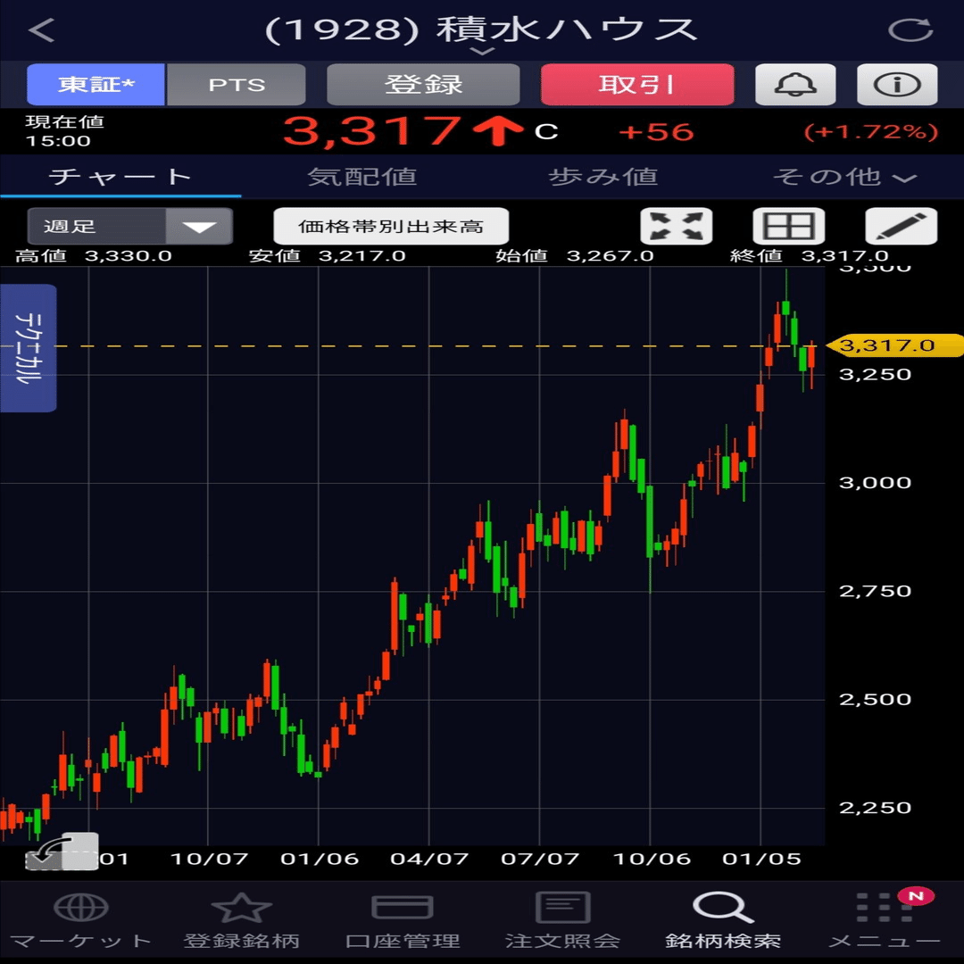Refresh the stock quote
The image size is (964, 964).
pos(910,29)
